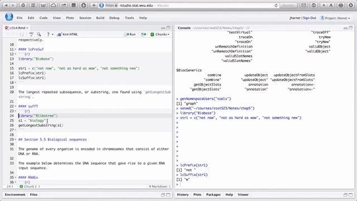Close the c5s4.Rmd tab
357x201 pixels.
point(27,28)
